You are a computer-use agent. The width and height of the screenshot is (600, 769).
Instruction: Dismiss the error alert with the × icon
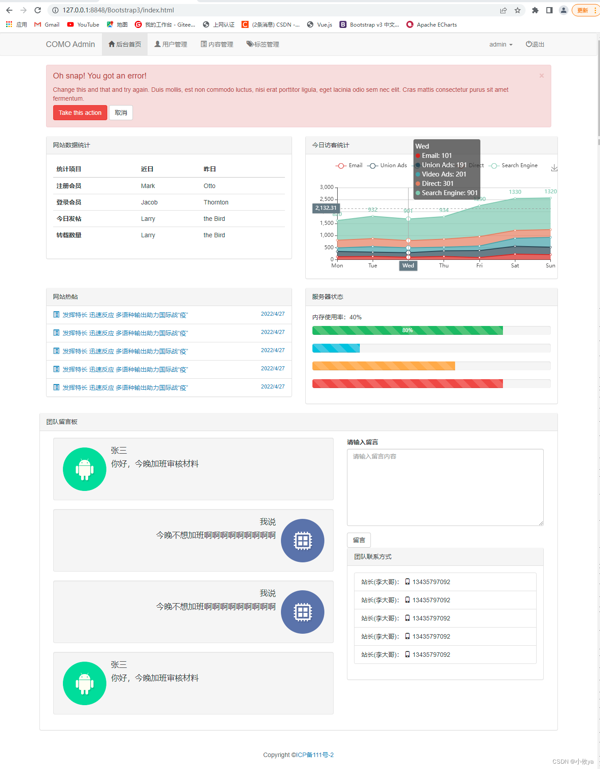pyautogui.click(x=542, y=76)
